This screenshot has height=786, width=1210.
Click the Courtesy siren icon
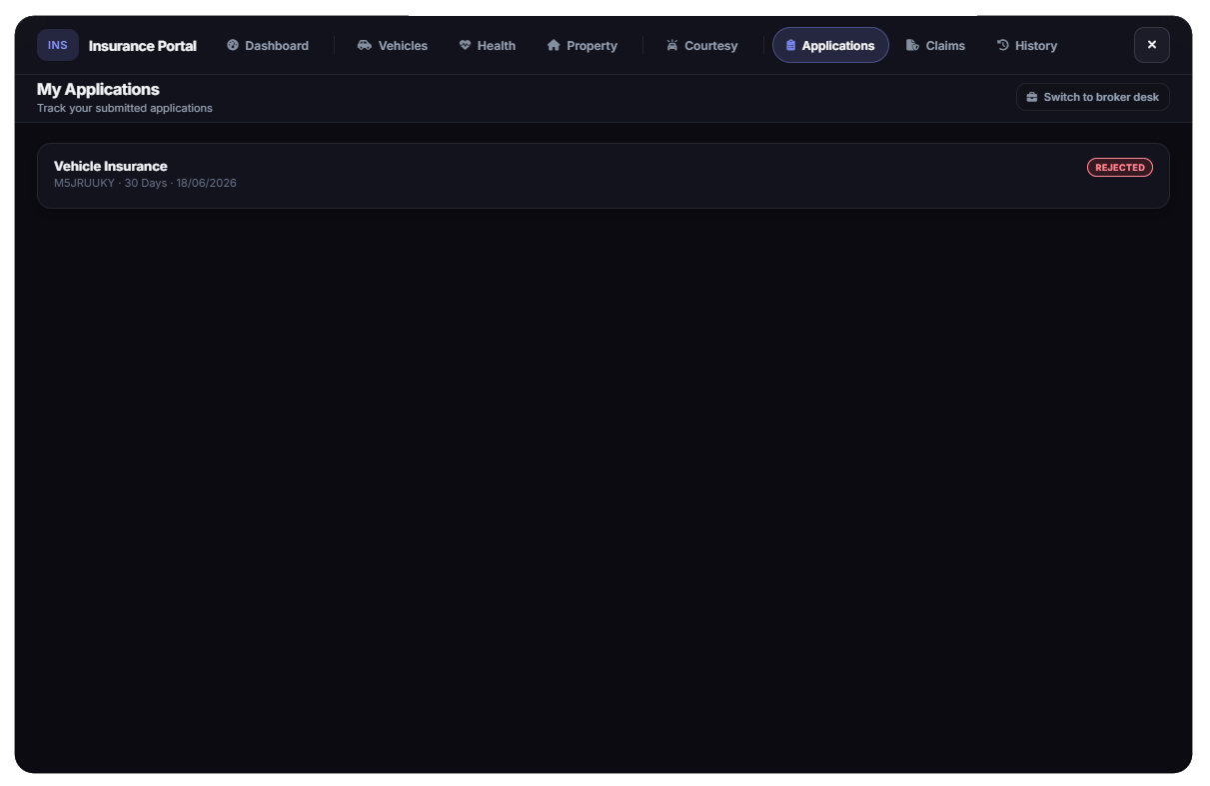pyautogui.click(x=672, y=45)
